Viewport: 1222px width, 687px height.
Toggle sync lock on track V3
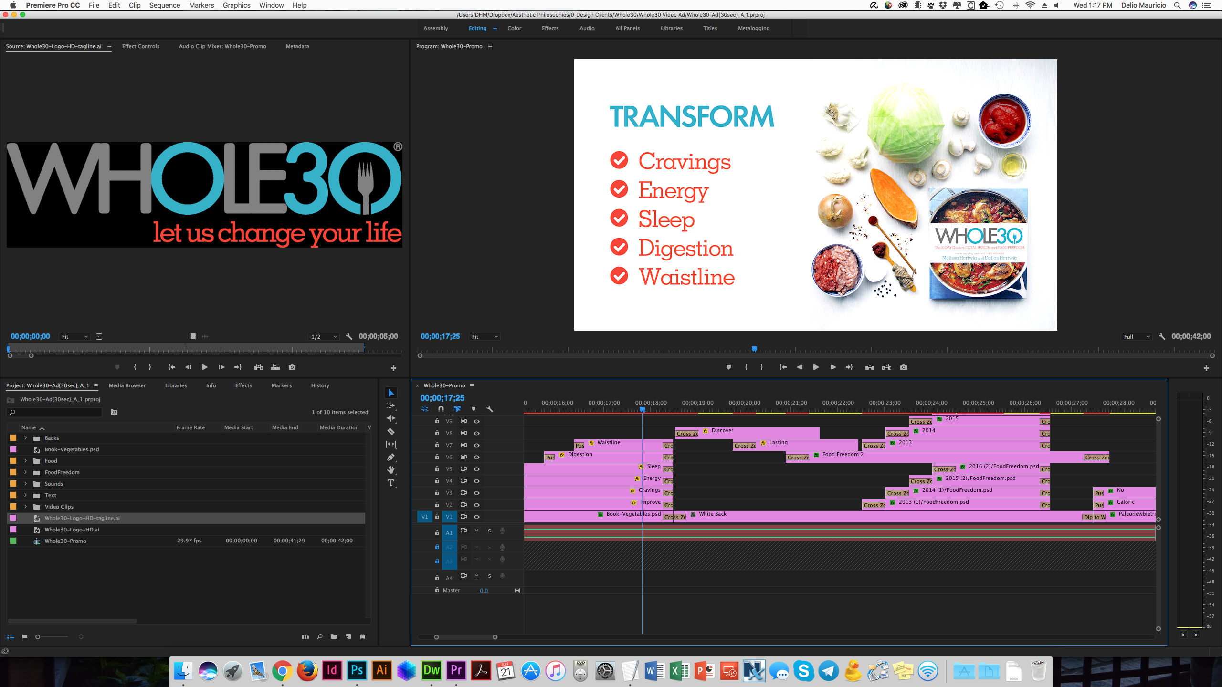(x=464, y=492)
